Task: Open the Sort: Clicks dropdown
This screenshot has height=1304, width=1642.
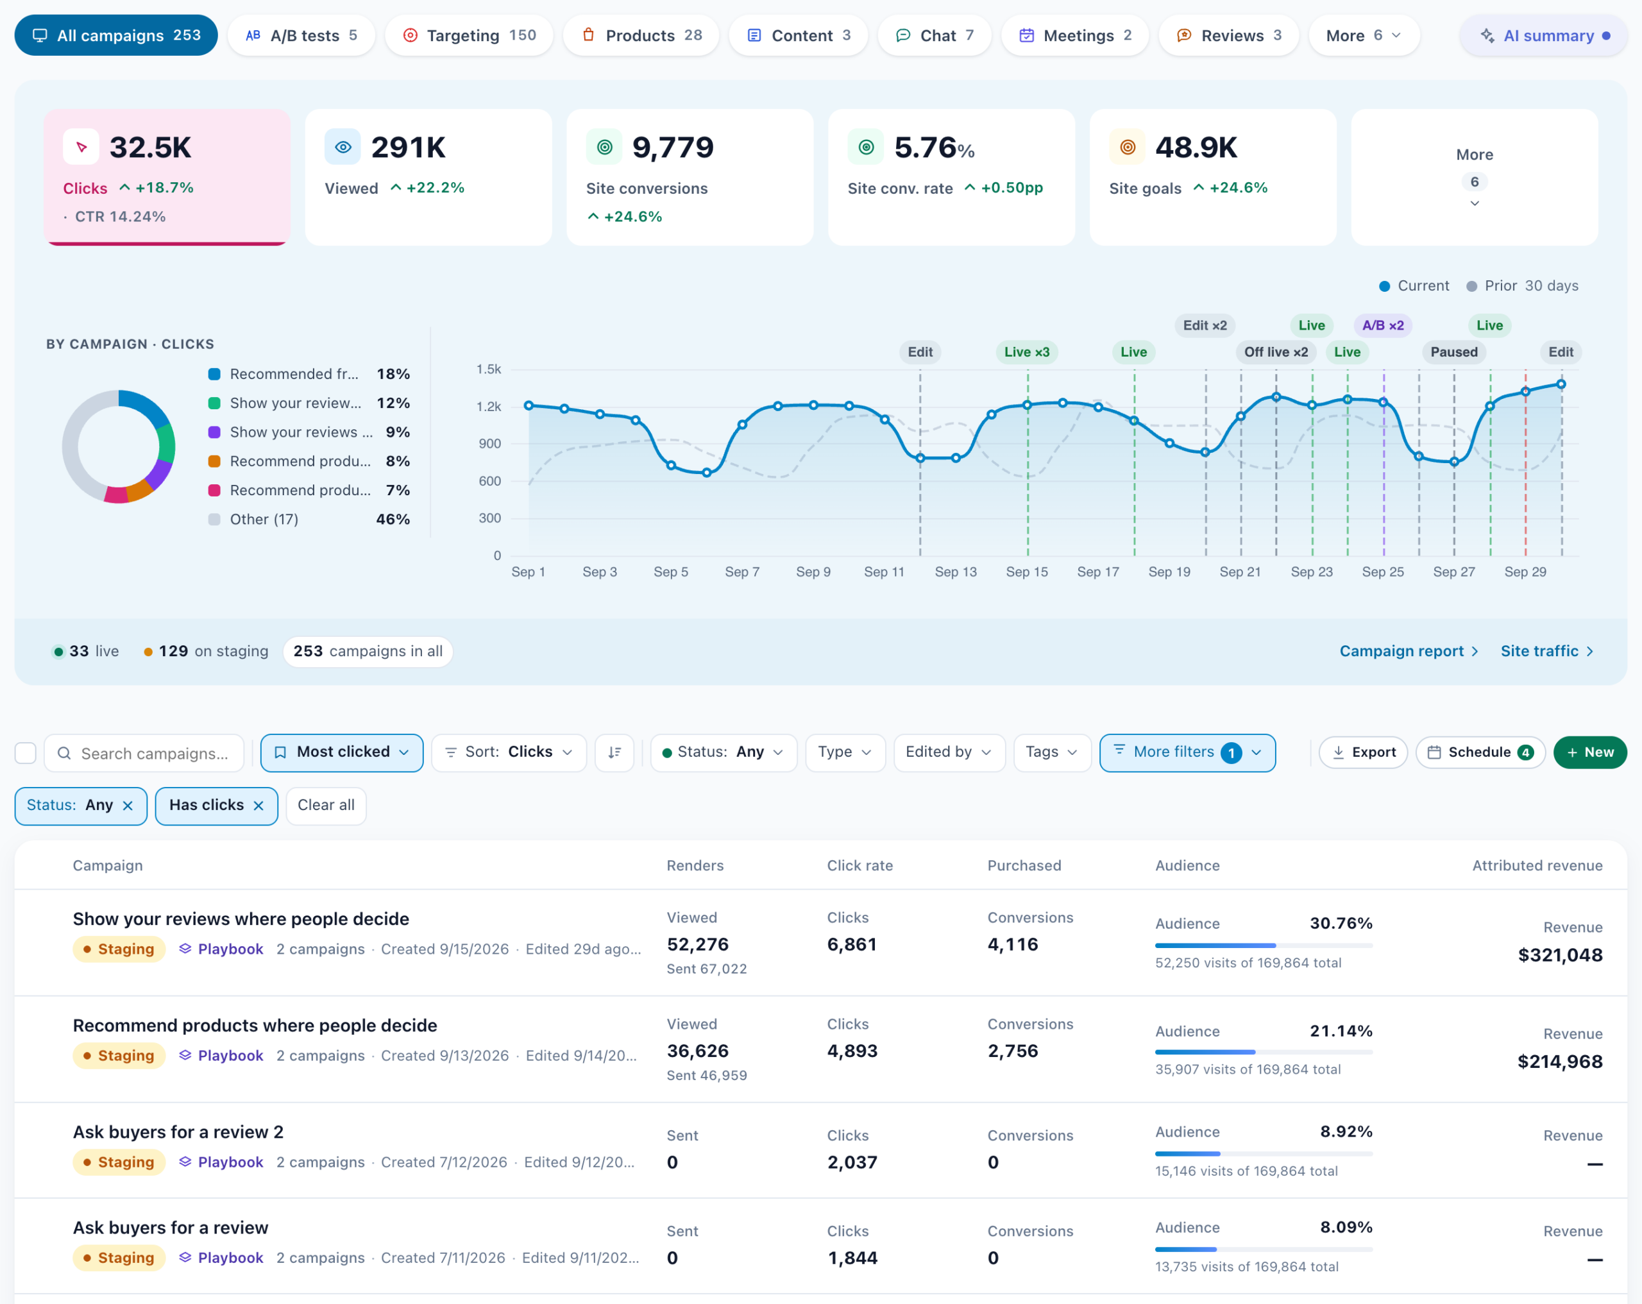Action: (x=509, y=752)
